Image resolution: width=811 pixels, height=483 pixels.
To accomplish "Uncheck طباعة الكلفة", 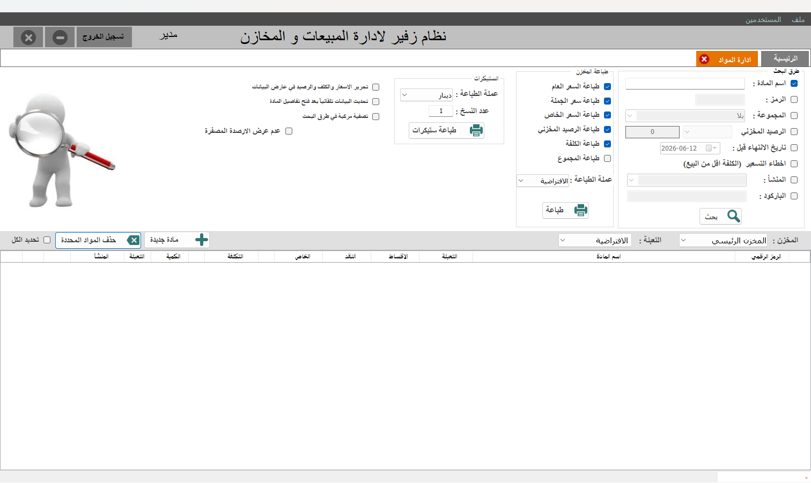I will (x=607, y=144).
